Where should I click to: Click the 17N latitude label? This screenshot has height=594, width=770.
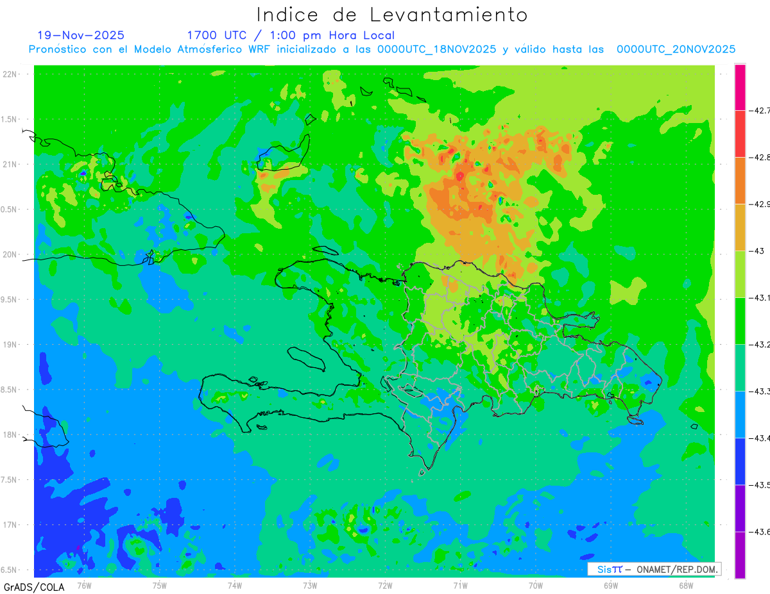pyautogui.click(x=11, y=525)
